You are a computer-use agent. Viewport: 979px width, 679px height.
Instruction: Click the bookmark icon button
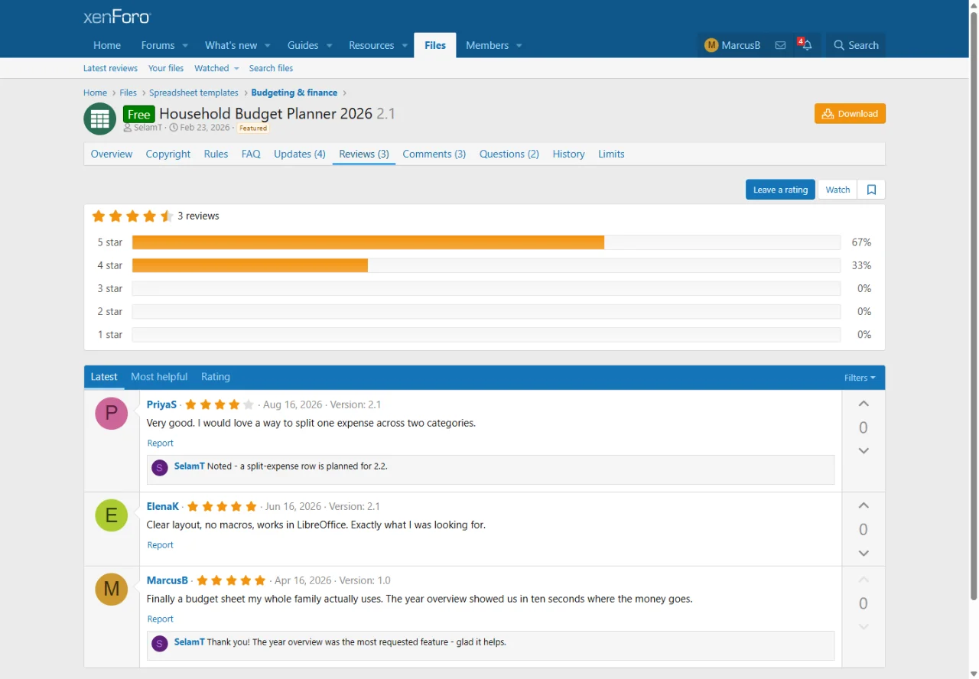(x=871, y=190)
